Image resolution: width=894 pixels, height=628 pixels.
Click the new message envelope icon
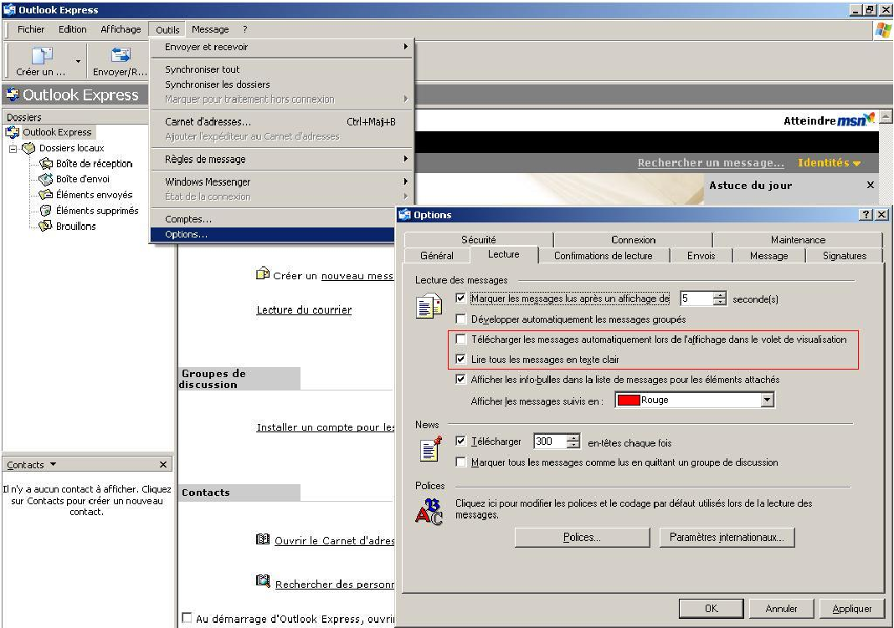(263, 273)
